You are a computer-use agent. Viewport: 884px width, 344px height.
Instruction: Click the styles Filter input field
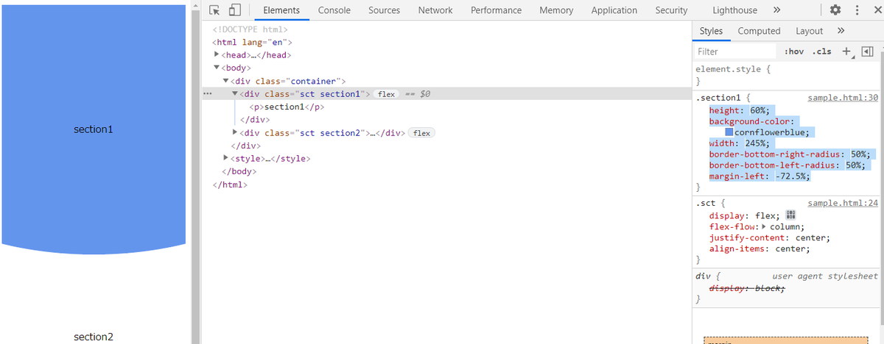click(735, 51)
